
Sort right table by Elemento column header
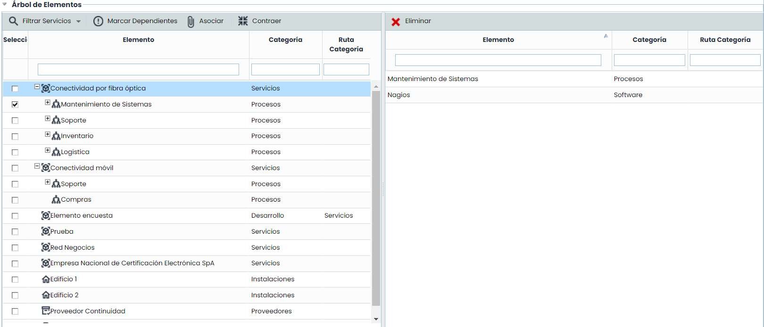point(498,40)
